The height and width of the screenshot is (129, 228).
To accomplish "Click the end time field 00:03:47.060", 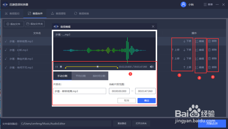I will coord(145,91).
